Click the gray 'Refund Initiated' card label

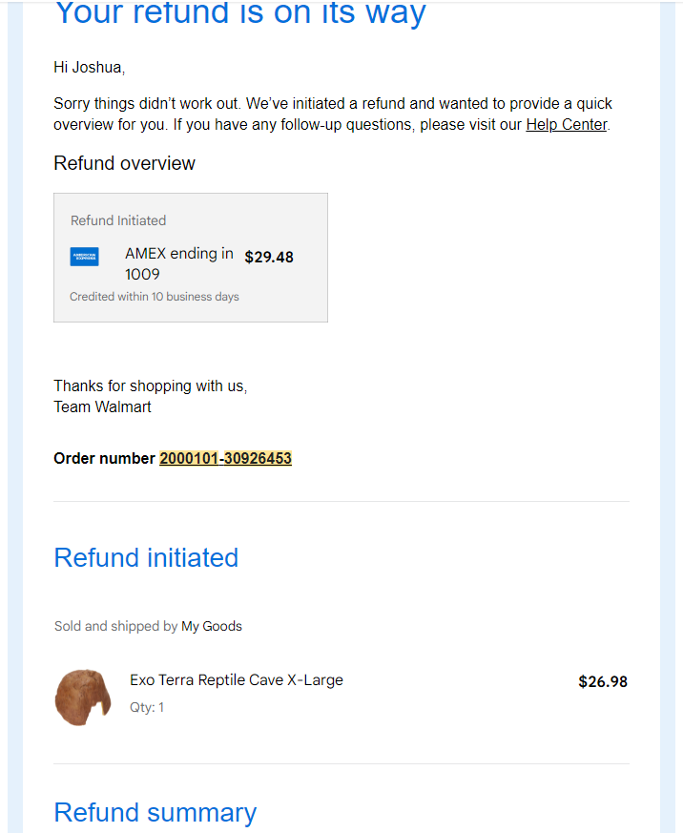pyautogui.click(x=118, y=220)
